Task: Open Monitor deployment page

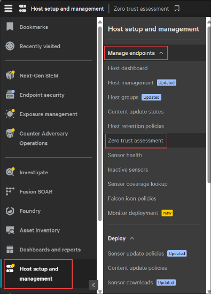Action: pos(133,213)
